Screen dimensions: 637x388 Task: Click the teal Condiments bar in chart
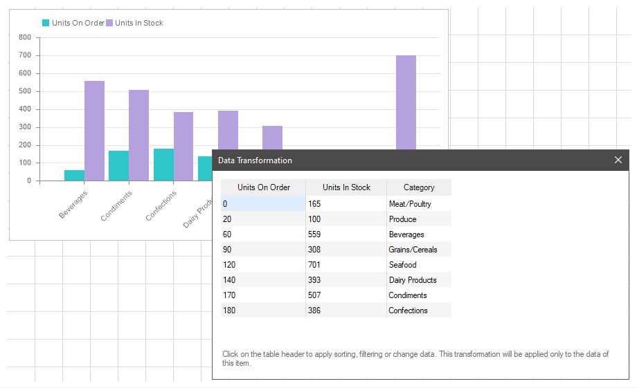(x=118, y=166)
